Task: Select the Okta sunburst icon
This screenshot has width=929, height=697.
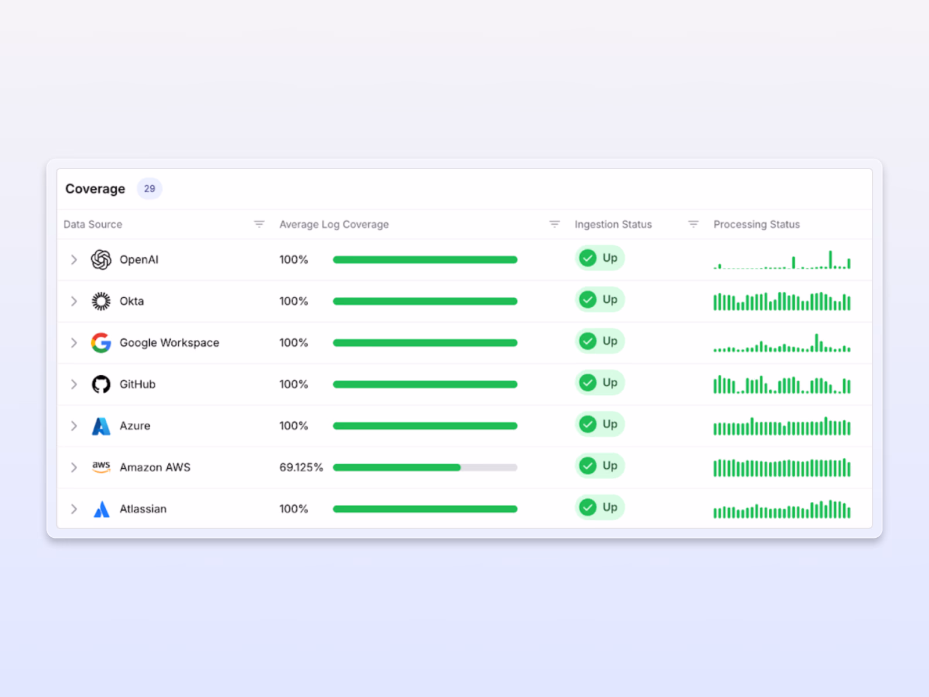Action: (x=101, y=301)
